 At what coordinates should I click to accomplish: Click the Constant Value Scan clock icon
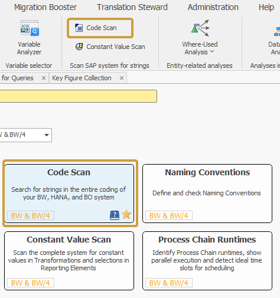(79, 47)
